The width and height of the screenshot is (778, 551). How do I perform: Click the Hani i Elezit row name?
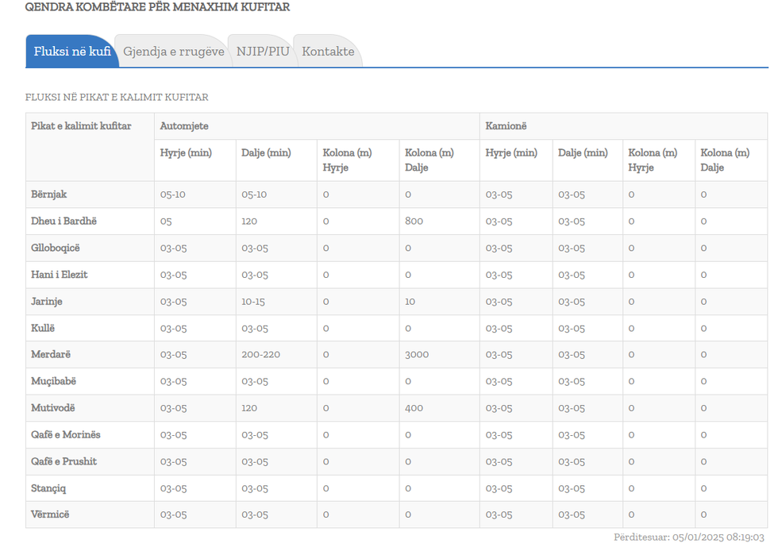tap(60, 275)
